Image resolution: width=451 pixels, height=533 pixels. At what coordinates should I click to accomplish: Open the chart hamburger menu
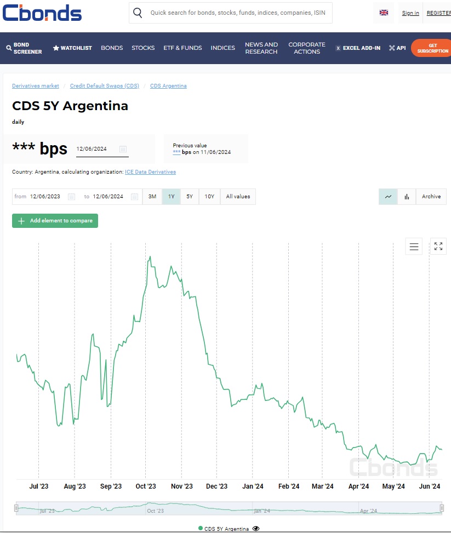pyautogui.click(x=414, y=247)
